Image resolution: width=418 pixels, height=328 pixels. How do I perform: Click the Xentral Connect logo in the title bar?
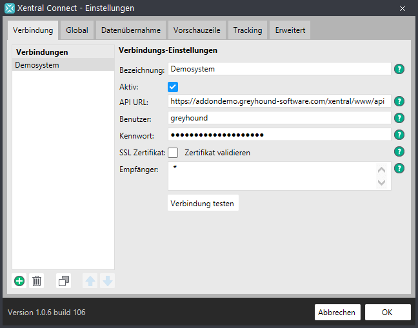tap(10, 8)
